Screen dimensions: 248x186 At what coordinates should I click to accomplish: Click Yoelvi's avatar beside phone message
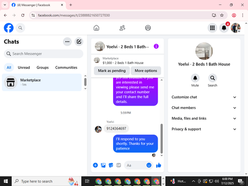coord(98,129)
